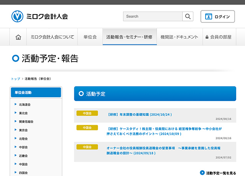
Task: Follow the トップ breadcrumb link
Action: pyautogui.click(x=16, y=79)
